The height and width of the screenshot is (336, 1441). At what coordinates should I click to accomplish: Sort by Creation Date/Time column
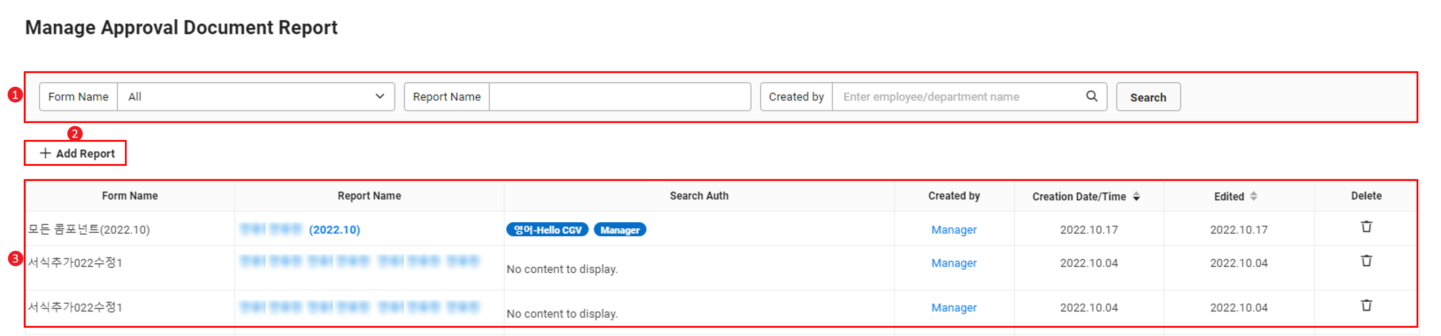[x=1135, y=196]
